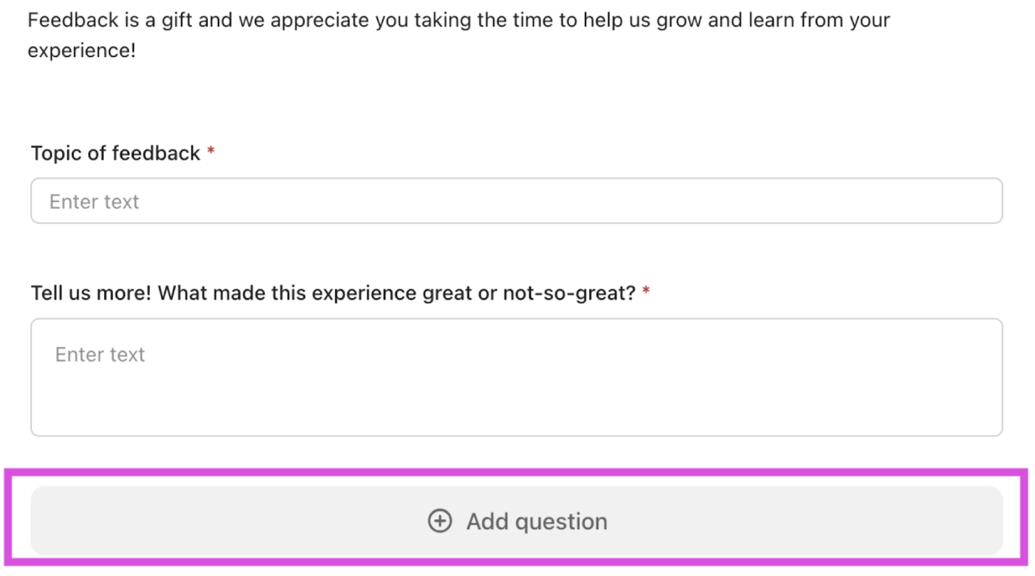Select the circled plus symbol inside the button
The image size is (1035, 576).
pyautogui.click(x=441, y=521)
